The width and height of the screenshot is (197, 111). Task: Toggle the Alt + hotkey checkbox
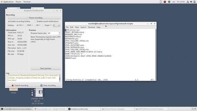(x=35, y=25)
